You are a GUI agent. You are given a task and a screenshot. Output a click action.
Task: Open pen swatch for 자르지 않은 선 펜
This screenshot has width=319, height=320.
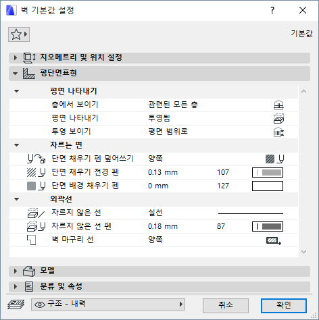268,227
